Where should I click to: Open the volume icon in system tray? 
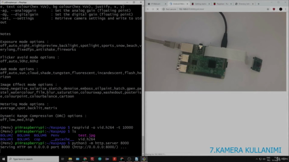click(x=264, y=159)
